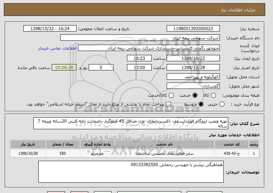273x193 pixels.
Task: Click the quantity cell 550
Action: (63, 154)
